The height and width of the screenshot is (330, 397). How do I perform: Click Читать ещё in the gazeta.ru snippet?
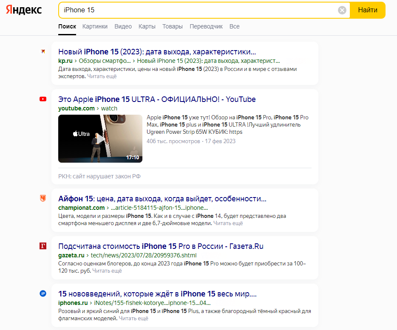[x=107, y=271]
